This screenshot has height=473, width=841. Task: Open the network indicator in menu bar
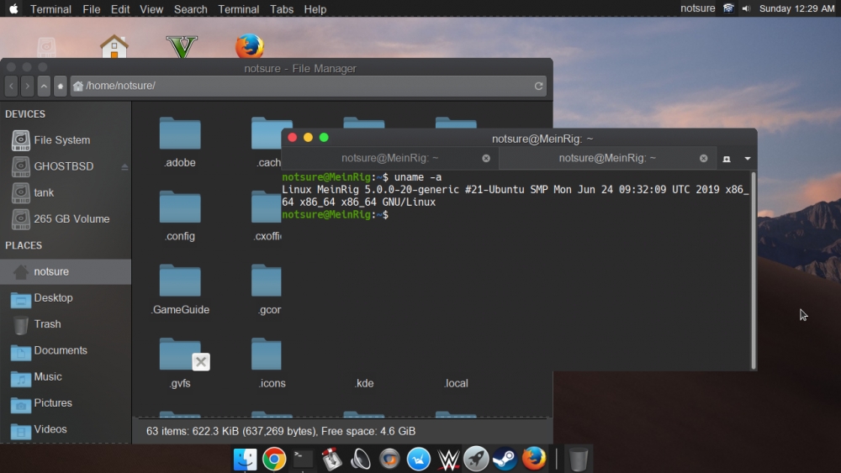(727, 8)
